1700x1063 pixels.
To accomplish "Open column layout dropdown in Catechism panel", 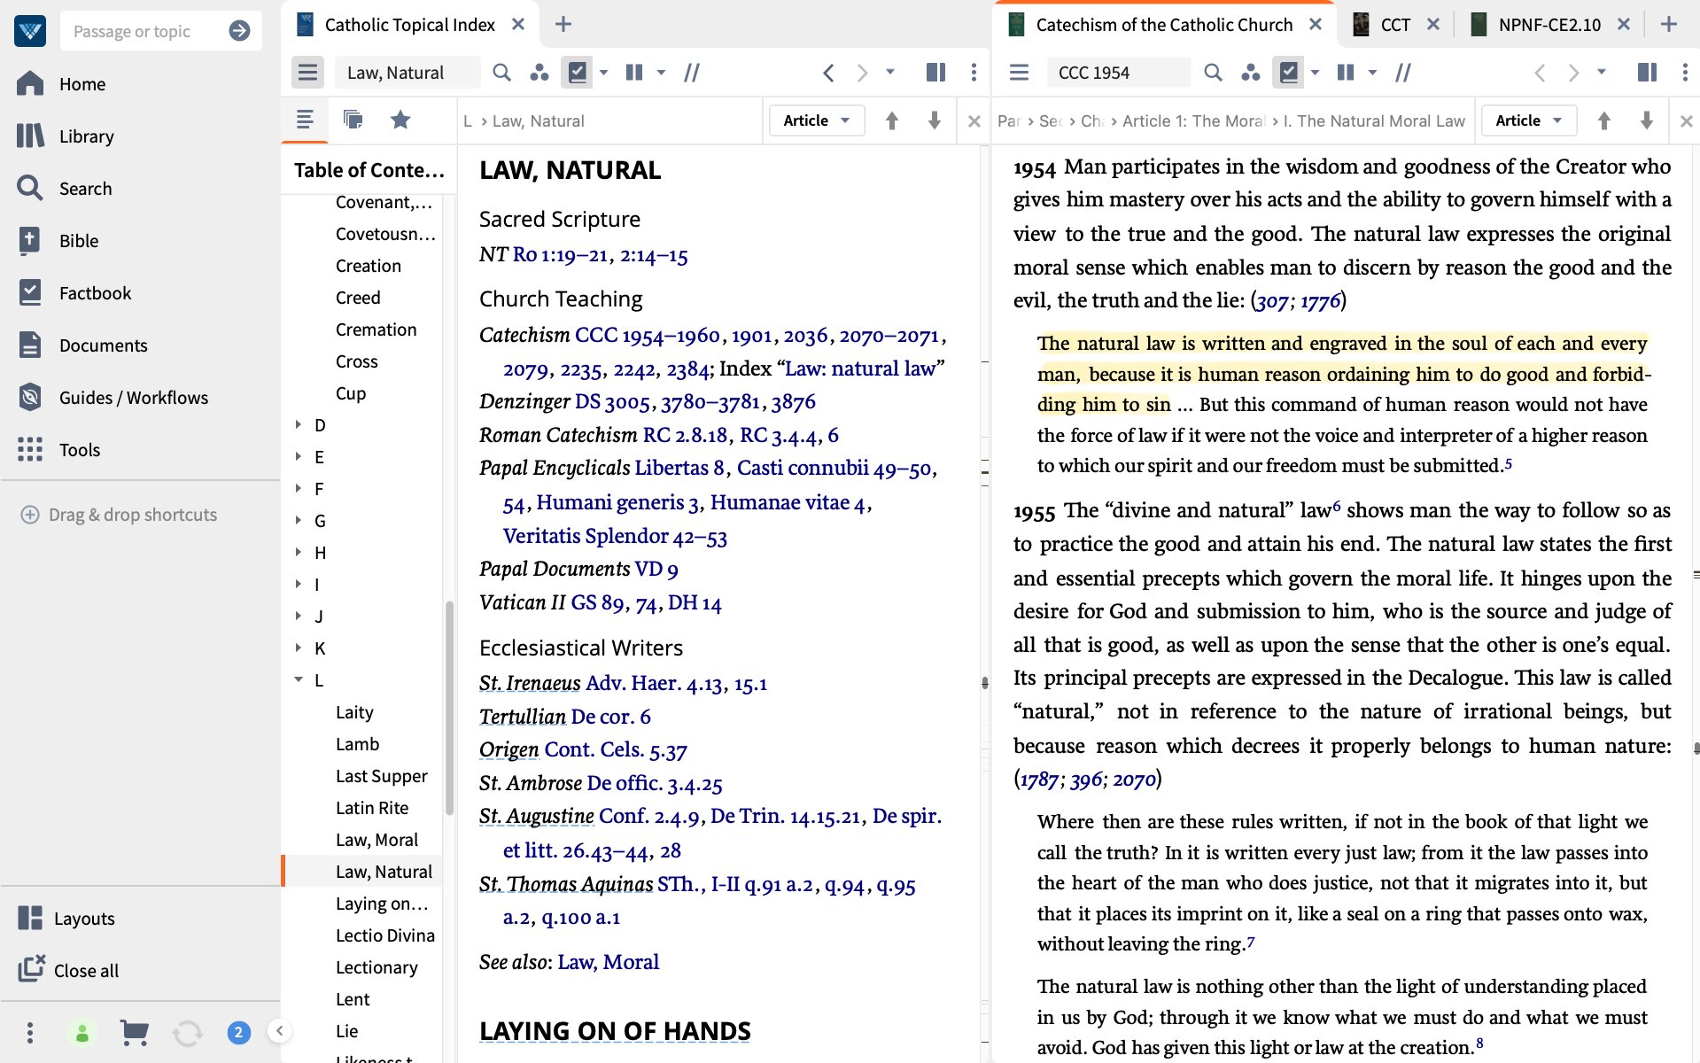I will click(x=1372, y=73).
